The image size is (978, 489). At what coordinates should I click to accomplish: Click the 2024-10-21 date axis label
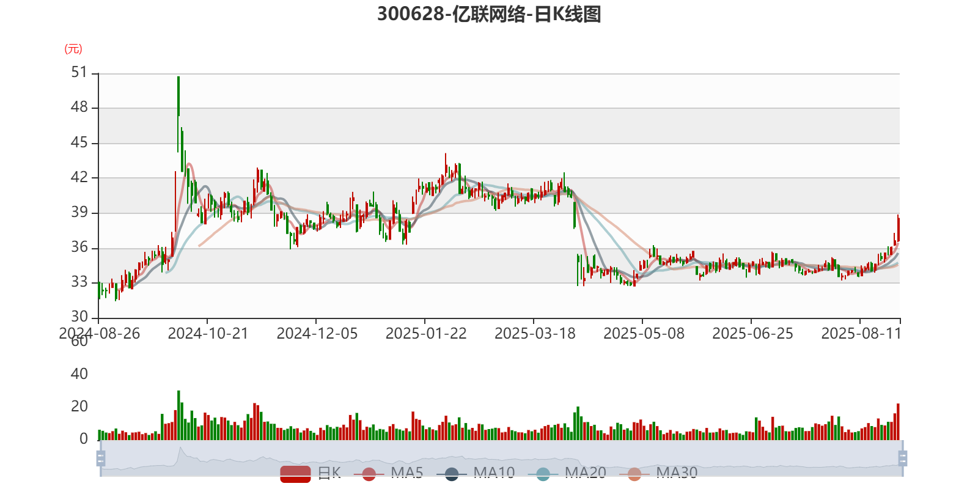[208, 334]
